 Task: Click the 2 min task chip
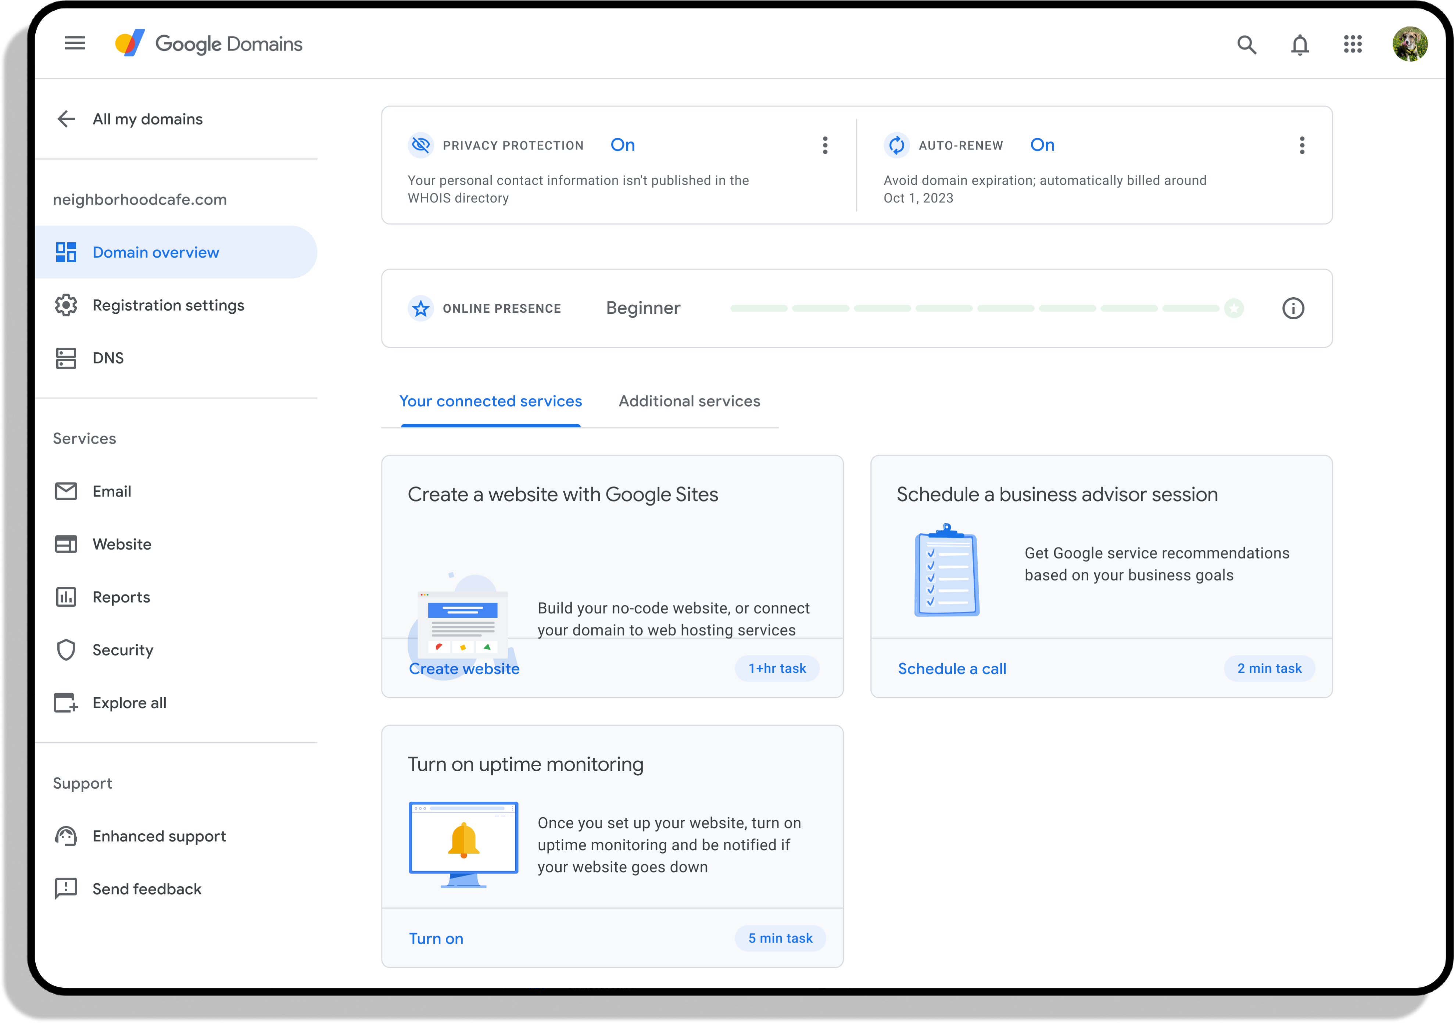1269,668
